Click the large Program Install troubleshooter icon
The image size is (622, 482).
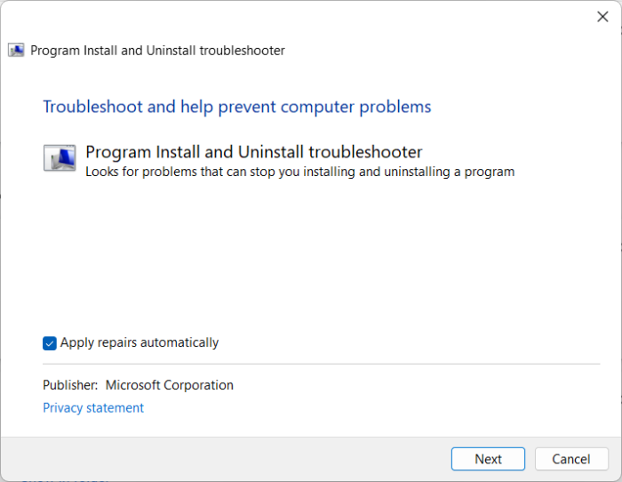click(60, 158)
